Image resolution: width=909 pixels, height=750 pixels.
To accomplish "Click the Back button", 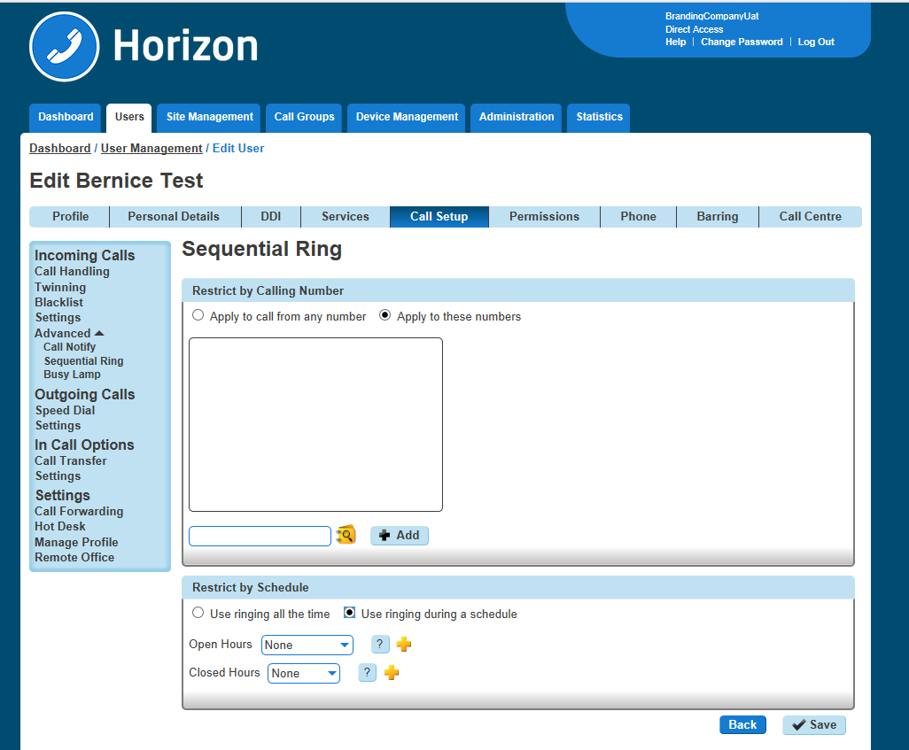I will 742,725.
